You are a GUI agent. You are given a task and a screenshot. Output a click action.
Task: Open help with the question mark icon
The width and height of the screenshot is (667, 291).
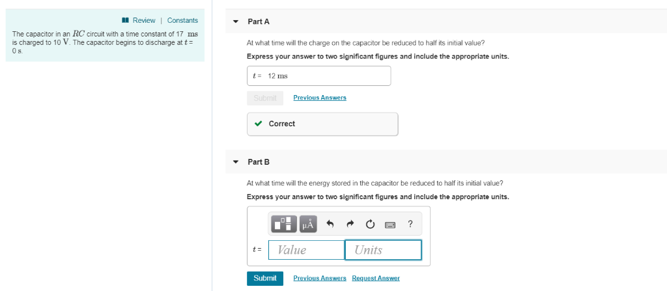(x=410, y=224)
